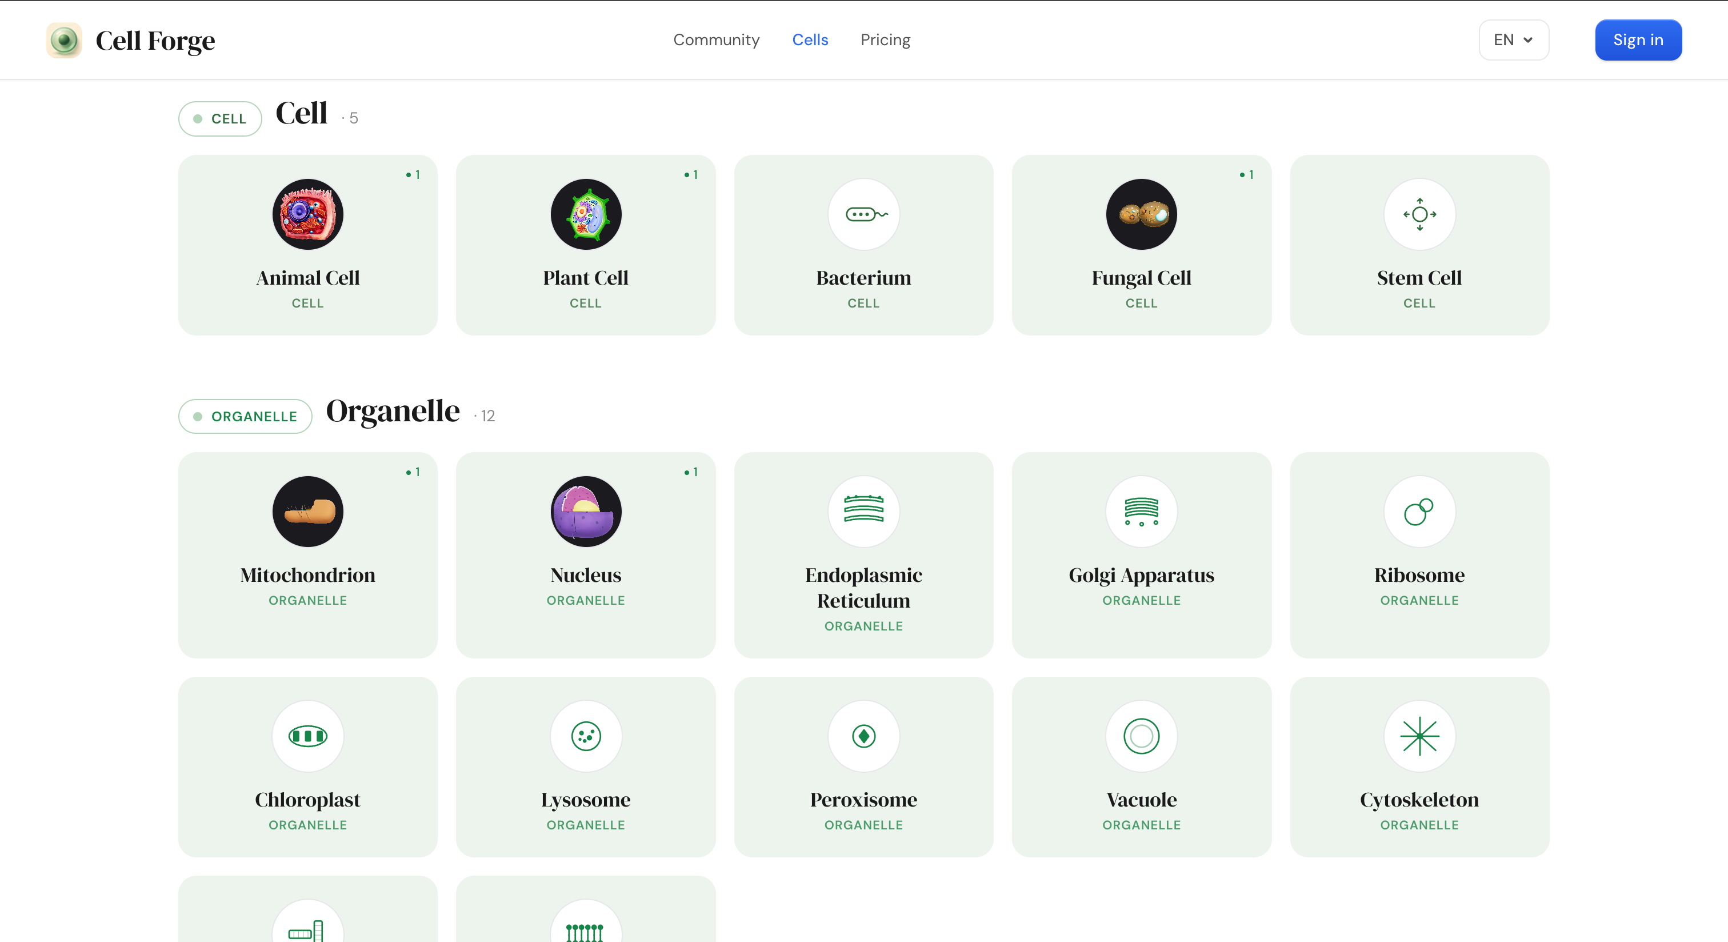Image resolution: width=1728 pixels, height=942 pixels.
Task: Click the ORGANELLE label under Vacuole
Action: 1141,825
